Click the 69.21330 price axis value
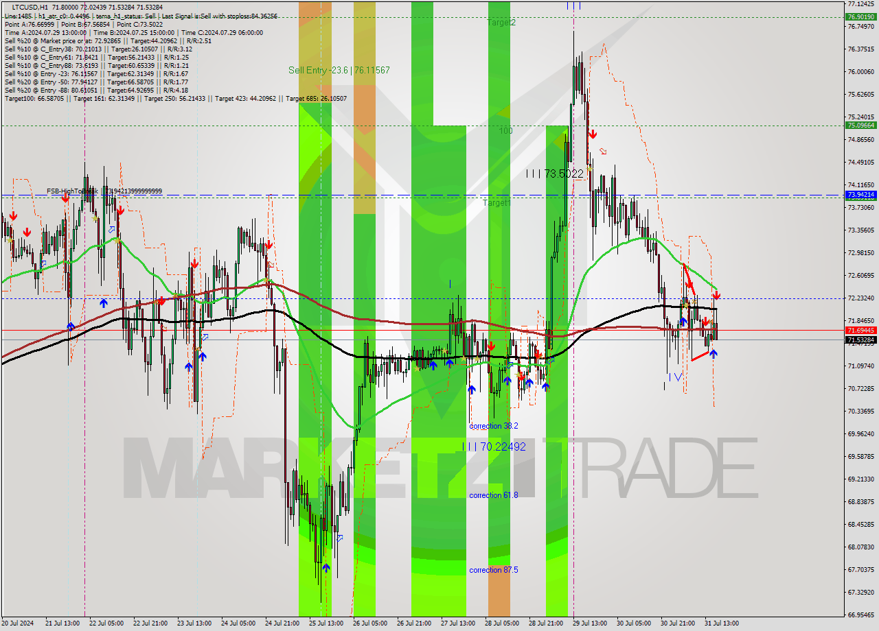 pyautogui.click(x=860, y=479)
